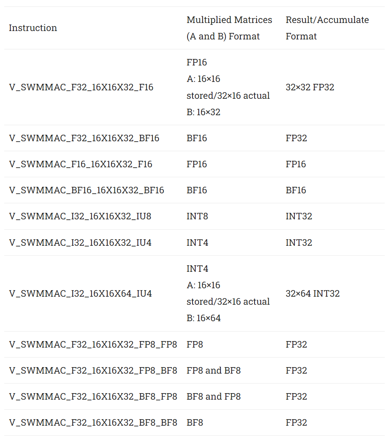Click the "Multiplied Matrices (A and B) Format" header
Image resolution: width=392 pixels, height=441 pixels.
coord(229,28)
